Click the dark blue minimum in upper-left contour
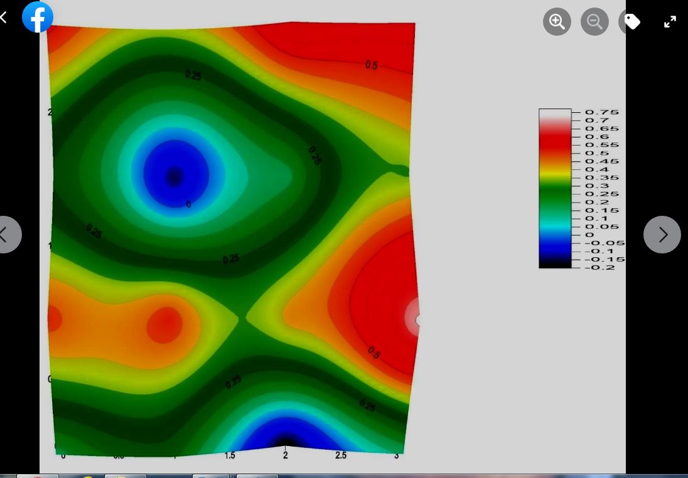Image resolution: width=688 pixels, height=478 pixels. point(175,177)
